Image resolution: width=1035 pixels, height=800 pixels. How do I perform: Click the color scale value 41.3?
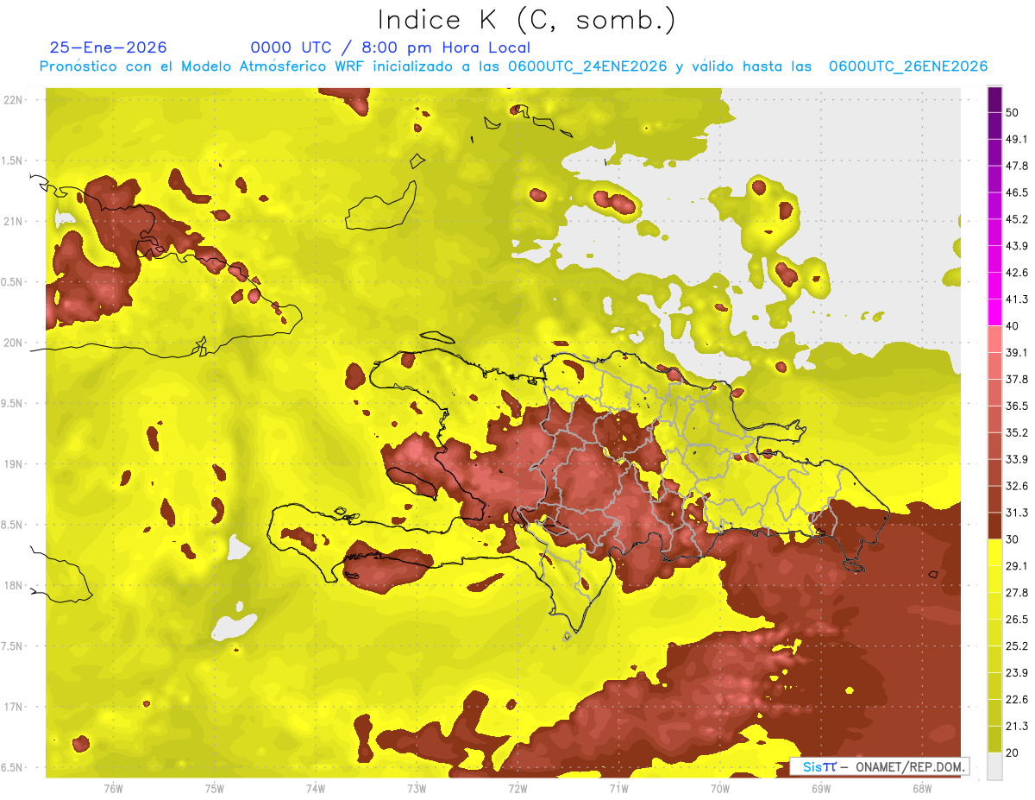(1017, 299)
